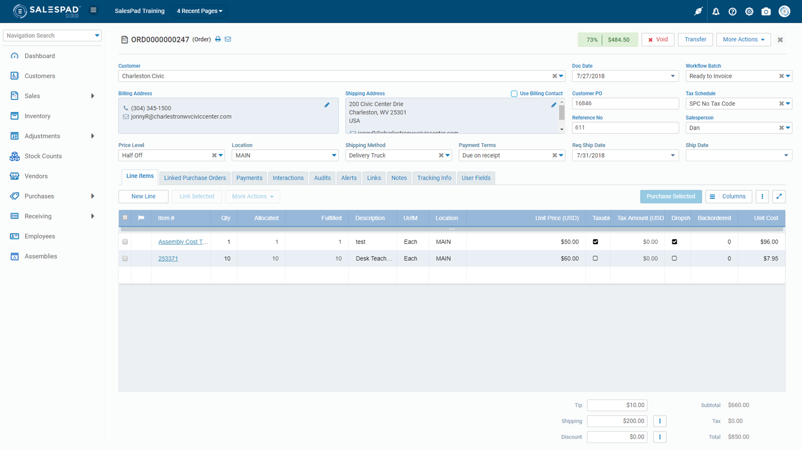Open the Navigation Search dropdown
The width and height of the screenshot is (802, 450).
tap(97, 36)
